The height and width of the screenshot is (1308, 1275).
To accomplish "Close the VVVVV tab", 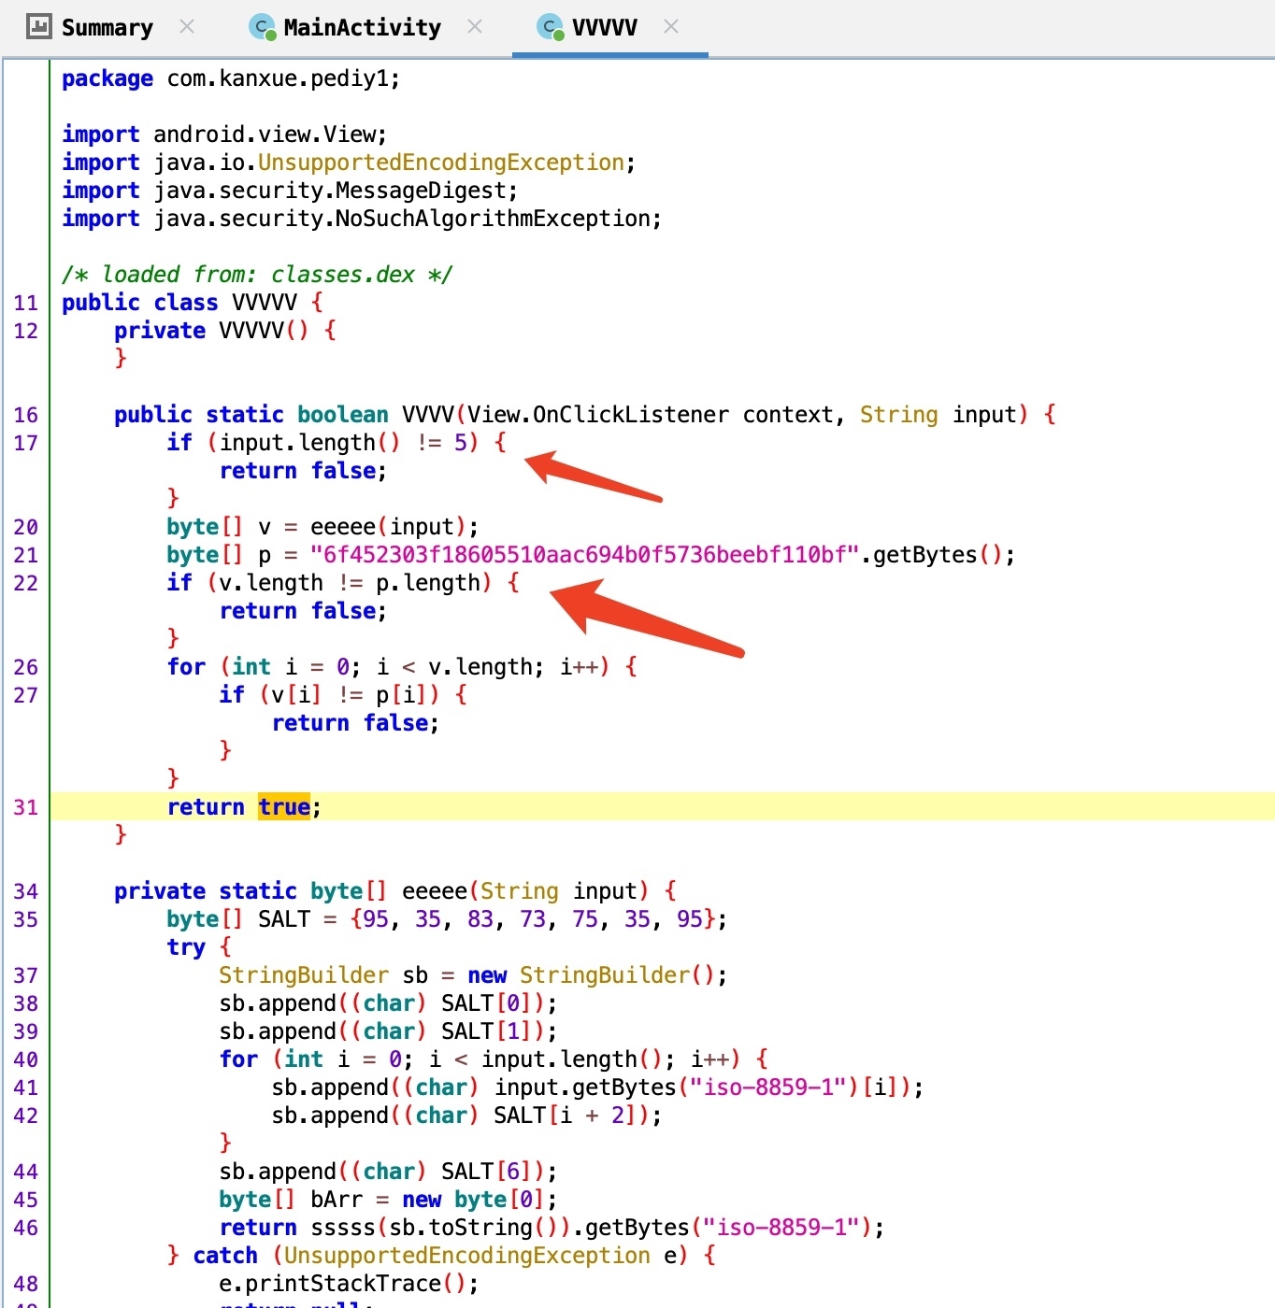I will tap(670, 27).
